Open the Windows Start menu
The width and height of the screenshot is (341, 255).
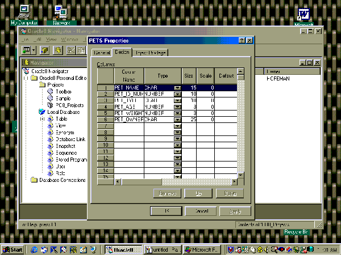[13, 250]
